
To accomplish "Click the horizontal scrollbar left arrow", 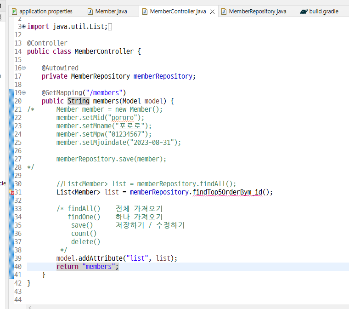I will pos(30,307).
